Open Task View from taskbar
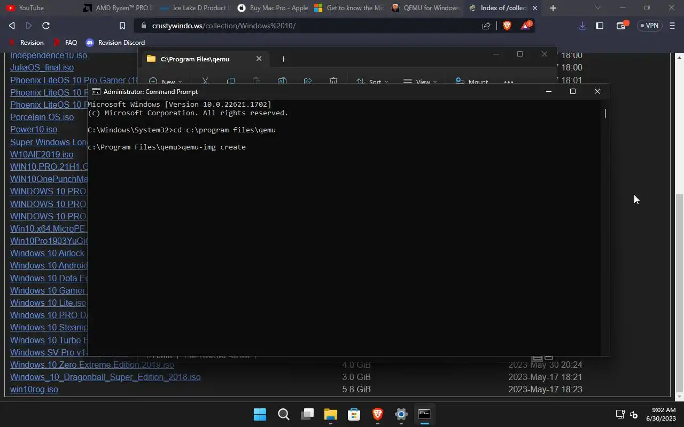 [307, 414]
